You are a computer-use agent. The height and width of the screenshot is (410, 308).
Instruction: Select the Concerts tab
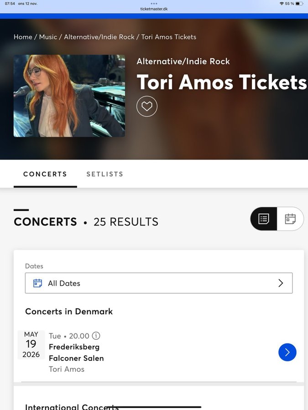pos(45,174)
